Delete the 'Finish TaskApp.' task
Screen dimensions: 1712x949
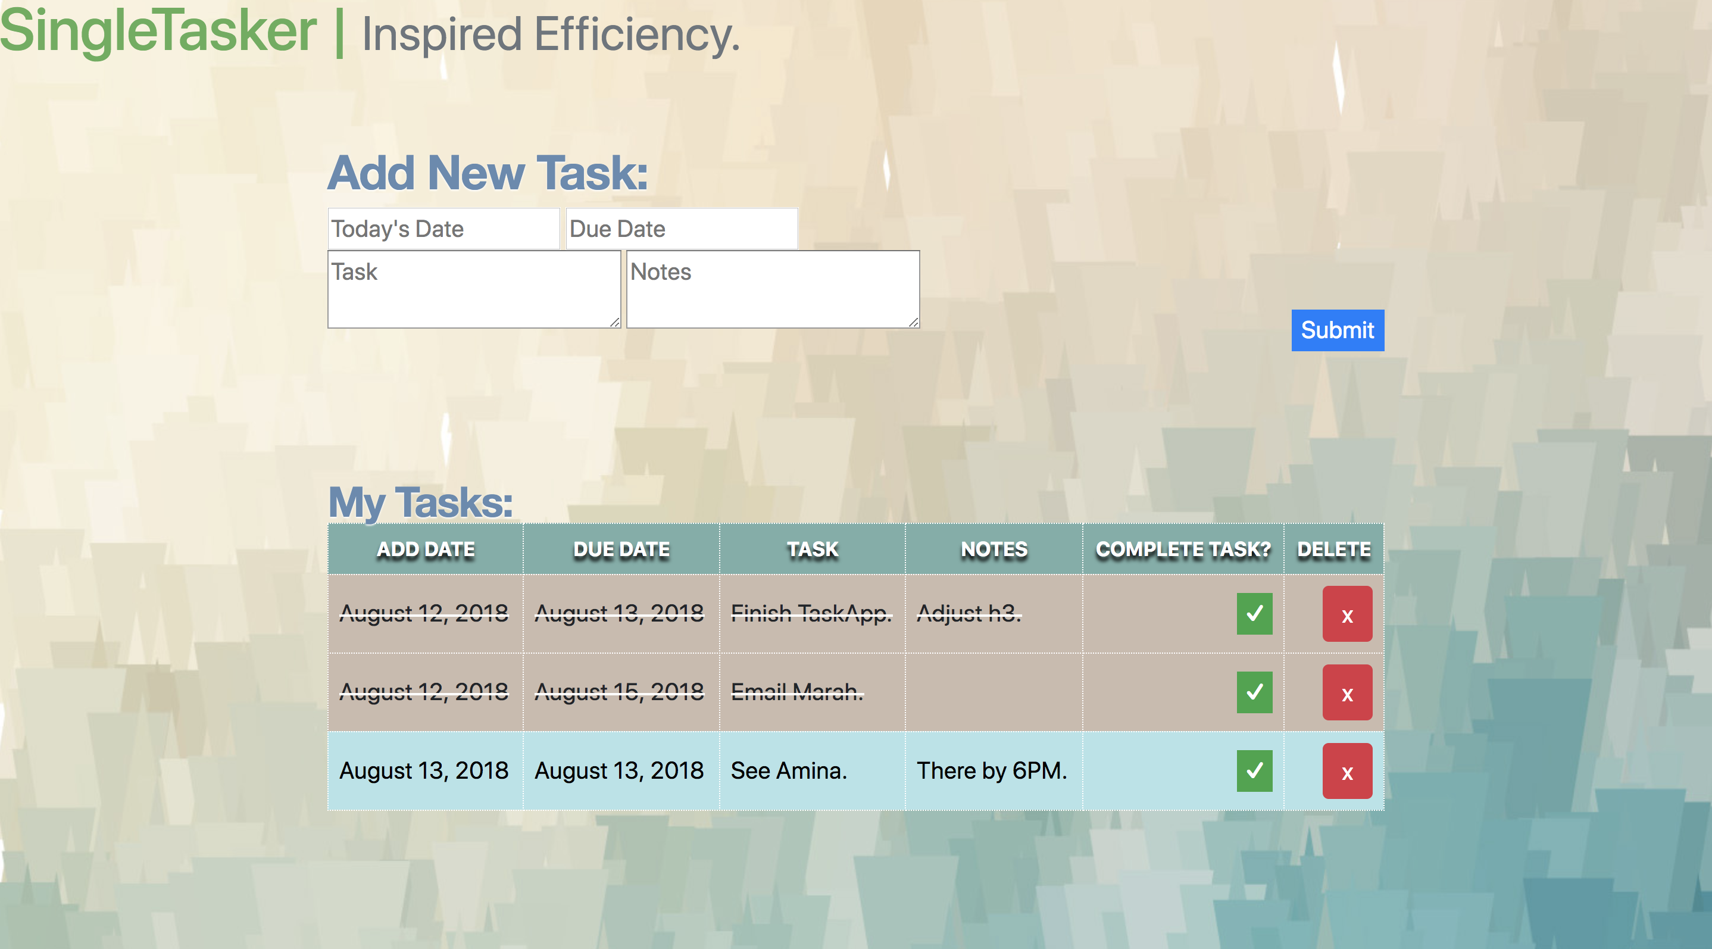click(1347, 613)
